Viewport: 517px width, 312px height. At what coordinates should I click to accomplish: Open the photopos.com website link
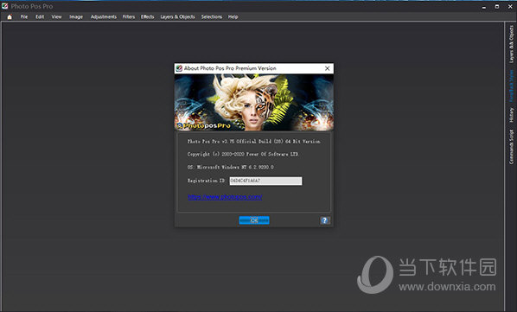tap(225, 197)
